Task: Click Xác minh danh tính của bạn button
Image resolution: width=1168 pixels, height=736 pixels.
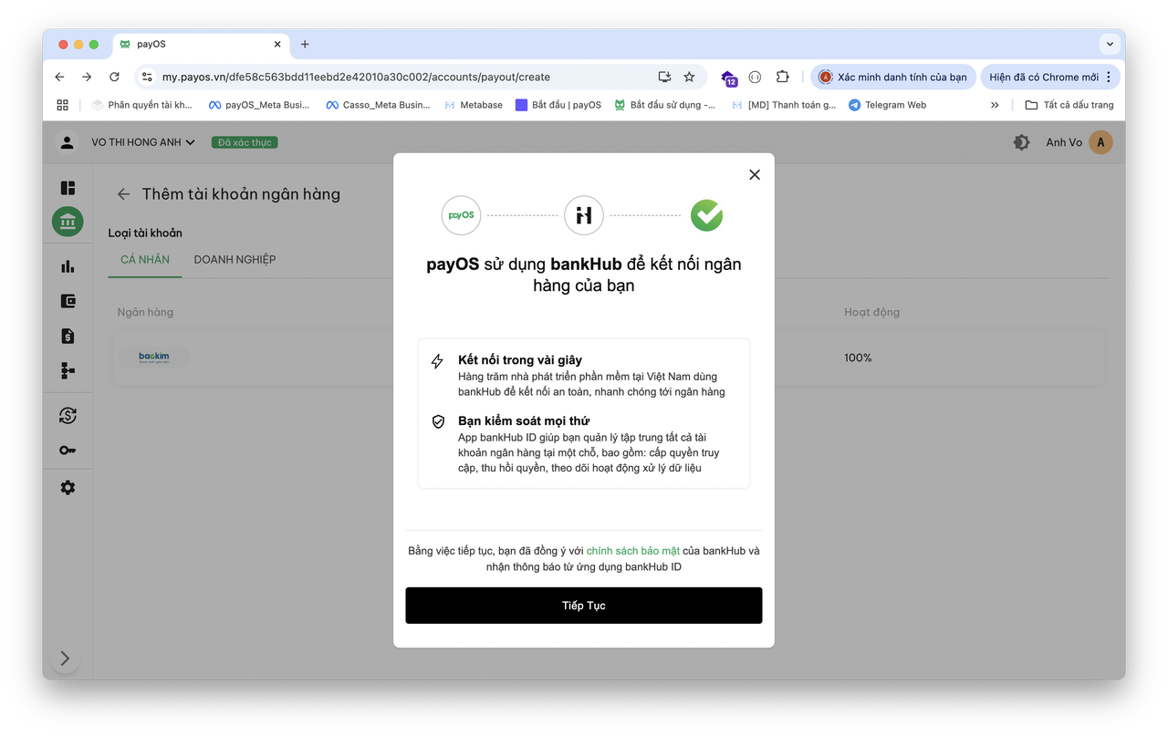Action: pos(893,78)
